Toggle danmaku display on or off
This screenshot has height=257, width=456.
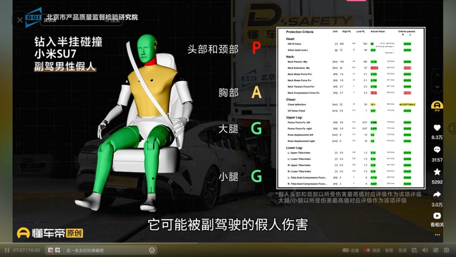click(x=51, y=250)
